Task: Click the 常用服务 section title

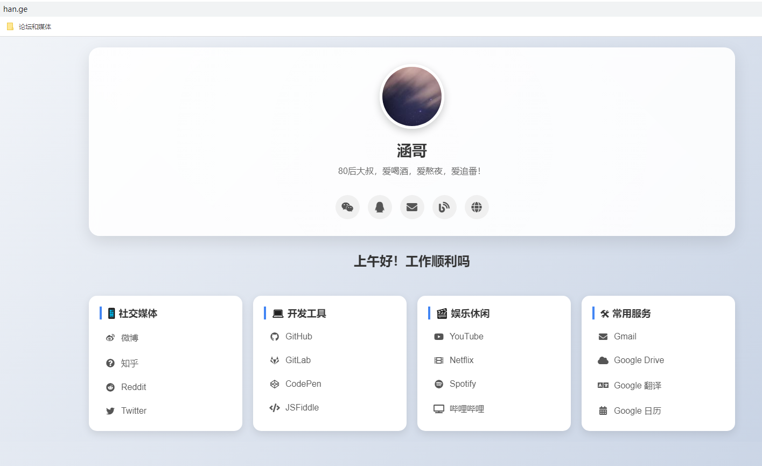Action: pyautogui.click(x=632, y=314)
